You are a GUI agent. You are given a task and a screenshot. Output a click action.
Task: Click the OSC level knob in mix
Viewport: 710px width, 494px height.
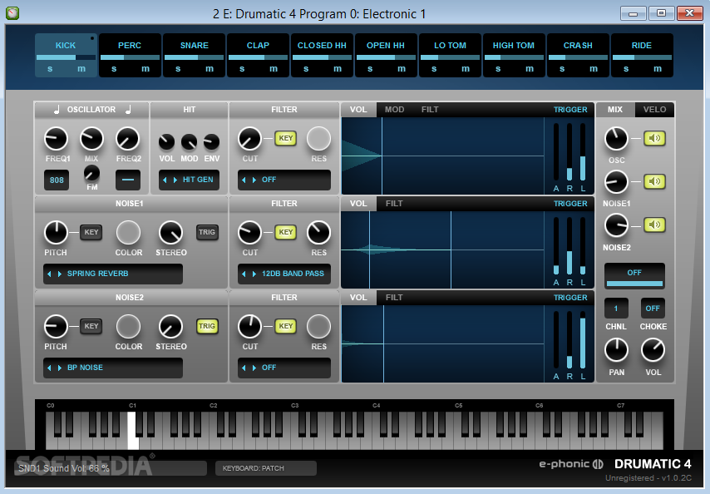[x=616, y=139]
